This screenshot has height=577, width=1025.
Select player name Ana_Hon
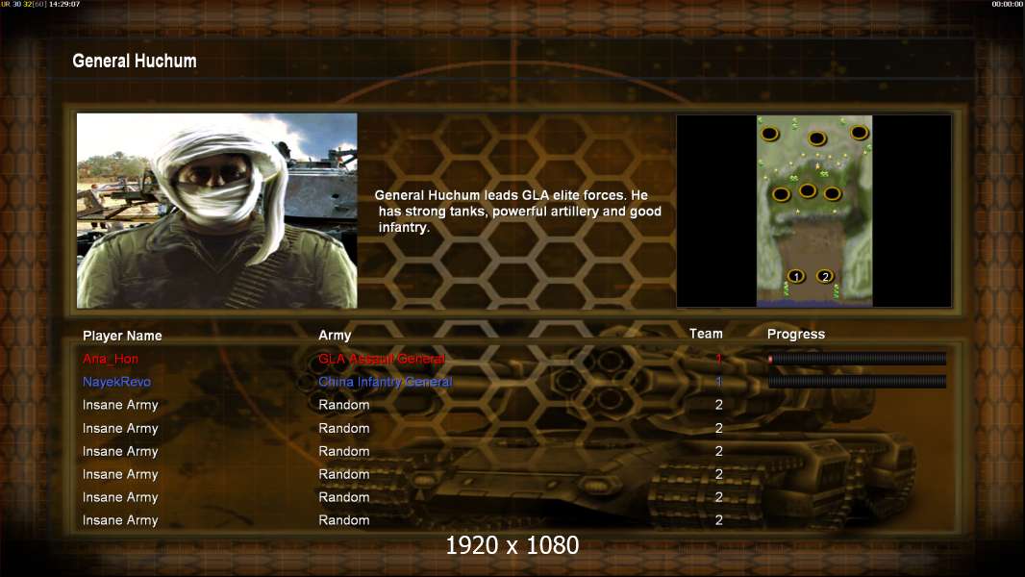pyautogui.click(x=111, y=359)
